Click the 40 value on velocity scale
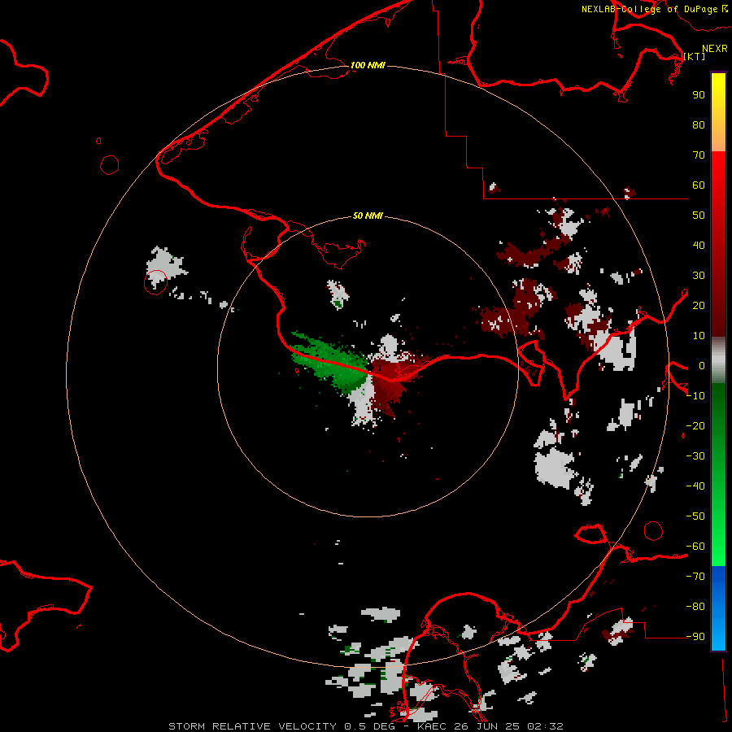Screen dimensions: 732x732 tap(699, 245)
